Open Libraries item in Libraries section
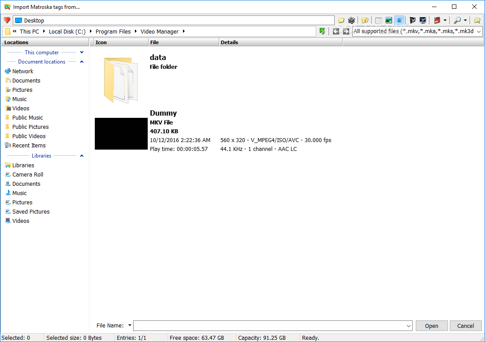485x342 pixels. [x=19, y=165]
